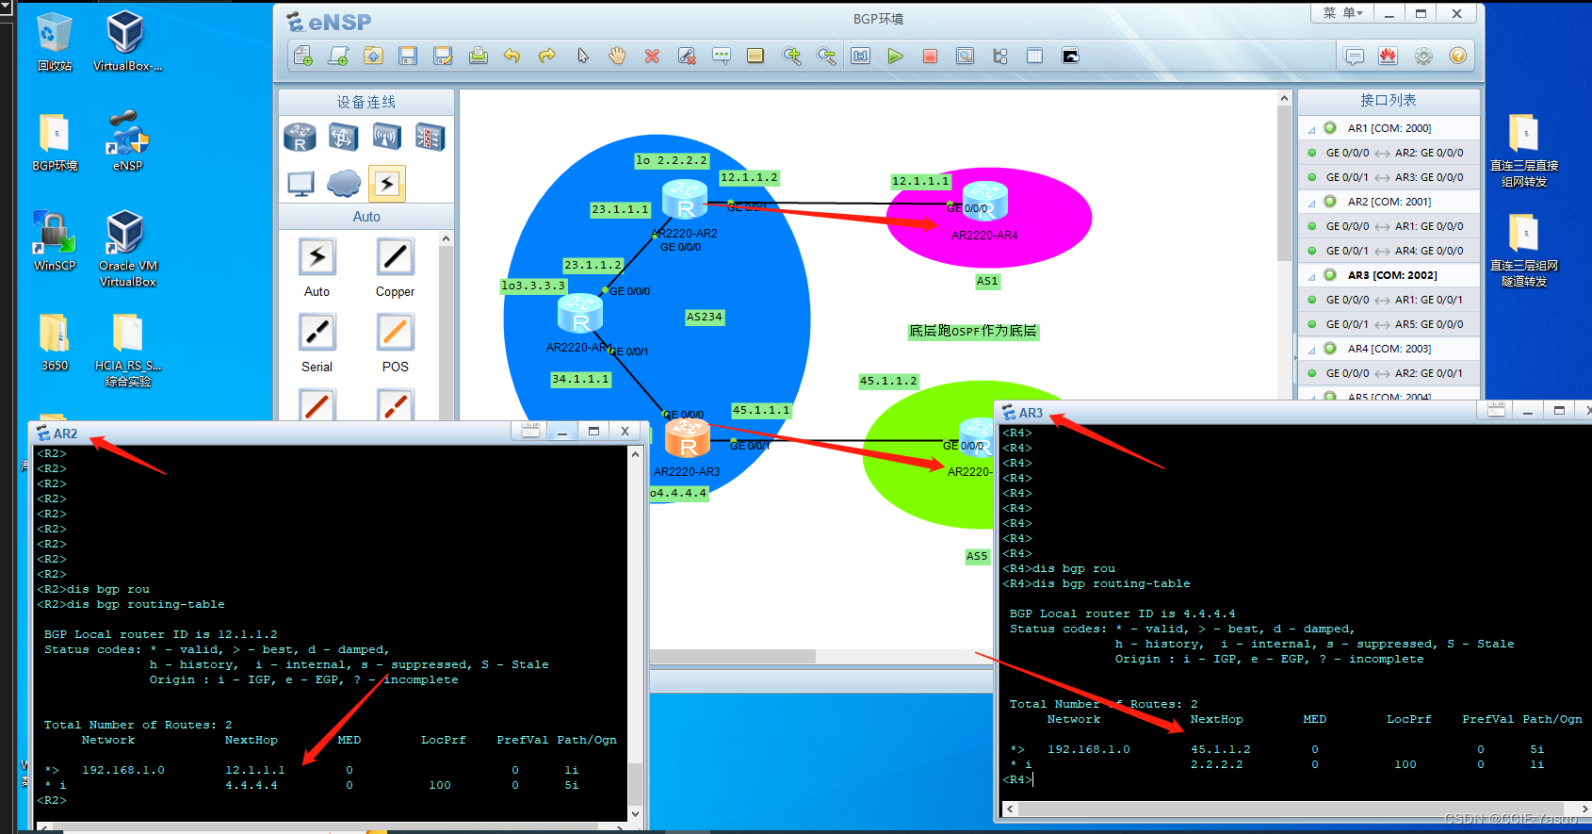Click the New Topology toolbar icon

coord(303,56)
